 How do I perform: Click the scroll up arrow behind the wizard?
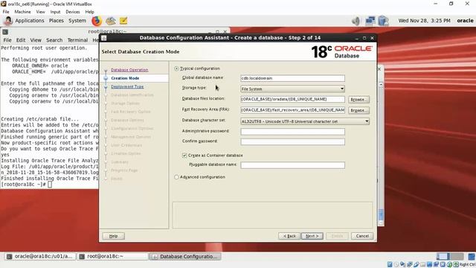click(x=381, y=85)
